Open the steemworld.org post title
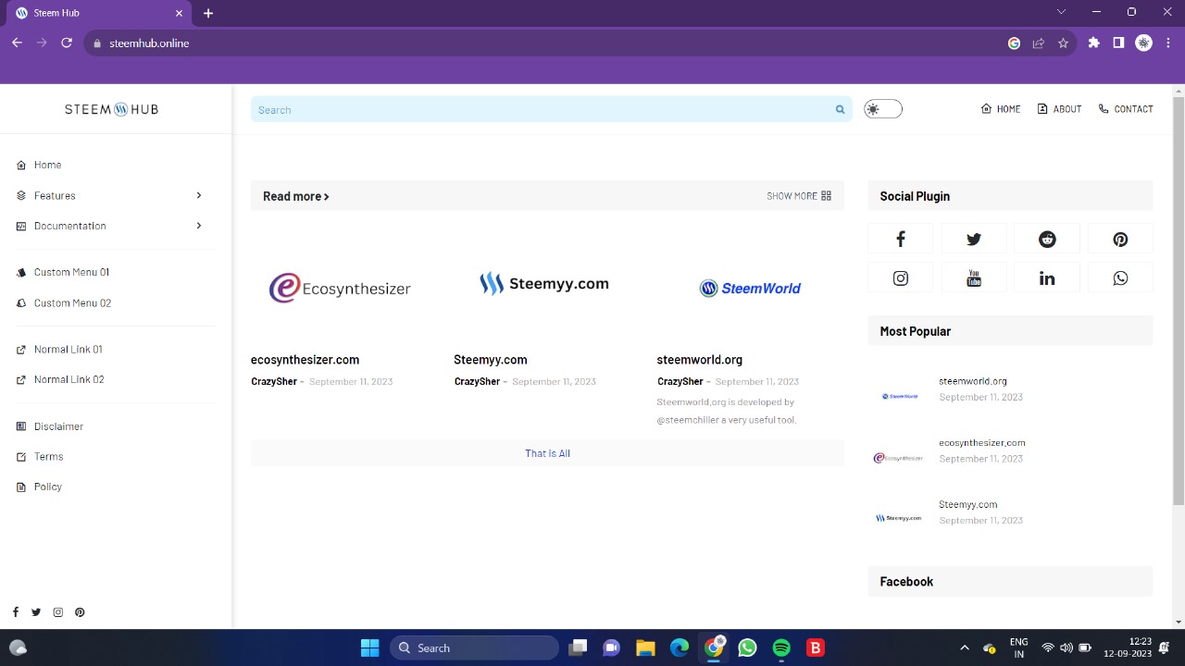Image resolution: width=1185 pixels, height=666 pixels. click(700, 360)
